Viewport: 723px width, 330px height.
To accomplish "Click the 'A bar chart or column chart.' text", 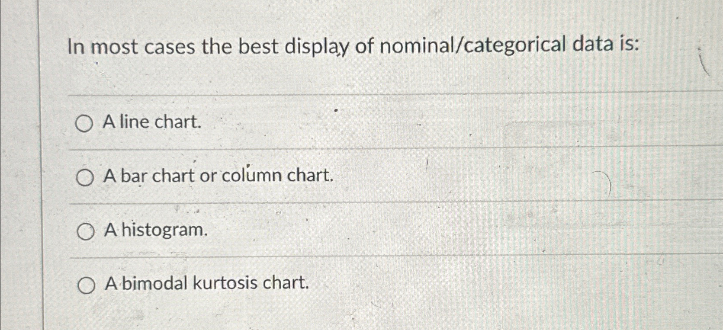I will click(x=218, y=176).
